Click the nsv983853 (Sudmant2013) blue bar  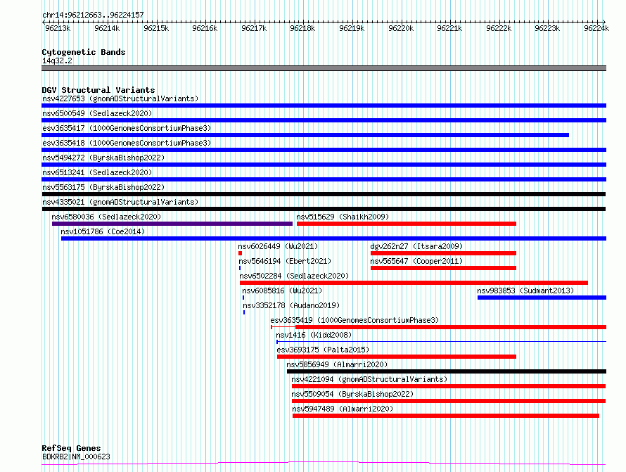tap(542, 298)
